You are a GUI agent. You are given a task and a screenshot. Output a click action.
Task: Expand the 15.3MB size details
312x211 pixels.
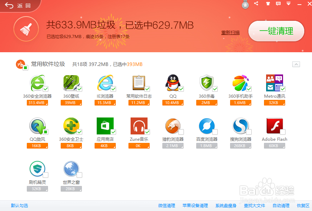(x=105, y=103)
